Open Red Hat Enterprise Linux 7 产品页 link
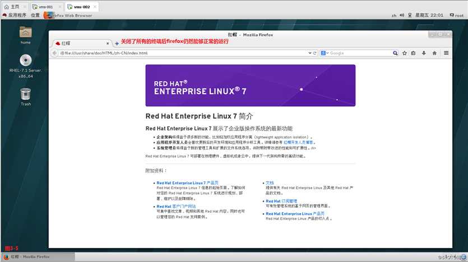The image size is (468, 262). click(187, 183)
